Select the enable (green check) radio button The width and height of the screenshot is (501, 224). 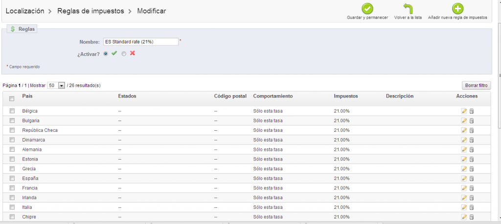point(106,54)
